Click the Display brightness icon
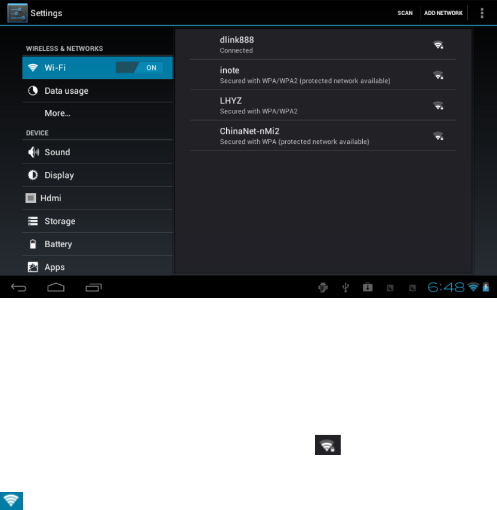Image resolution: width=497 pixels, height=510 pixels. coord(33,175)
